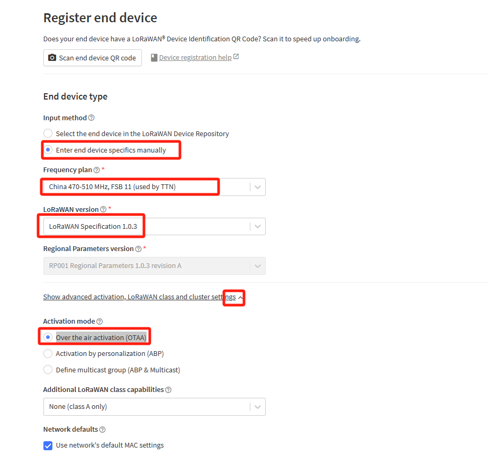Click the camera icon on the Scan QR code button
The height and width of the screenshot is (455, 488).
52,58
